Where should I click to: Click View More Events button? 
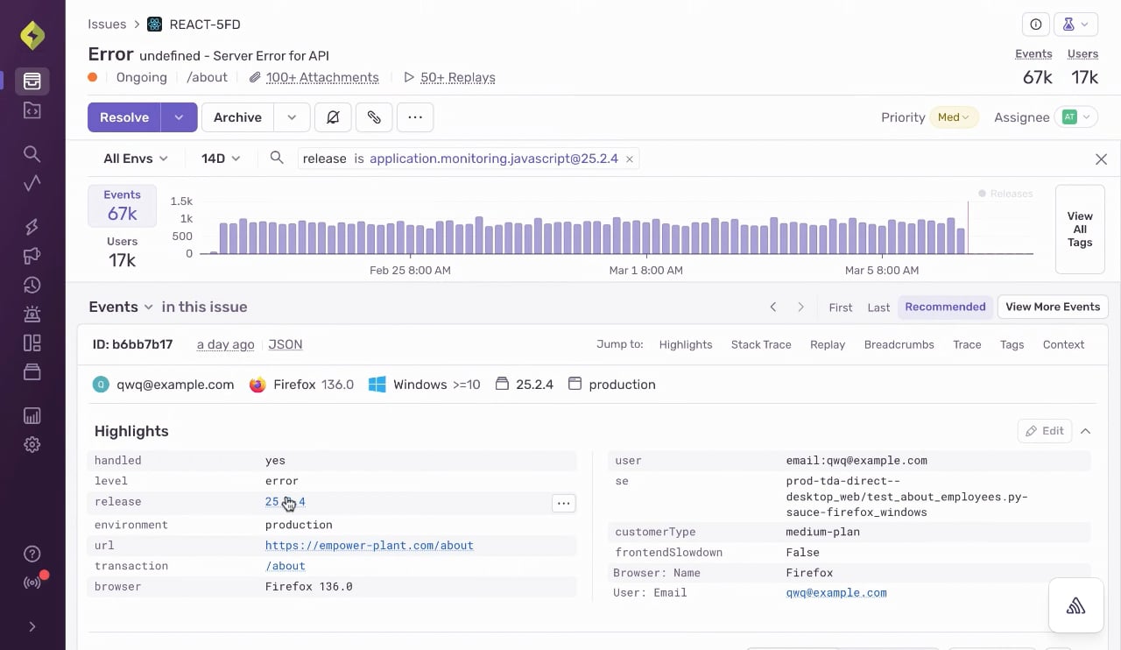(x=1053, y=307)
